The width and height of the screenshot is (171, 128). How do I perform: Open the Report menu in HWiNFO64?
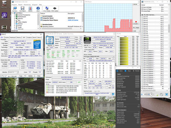click(x=20, y=5)
